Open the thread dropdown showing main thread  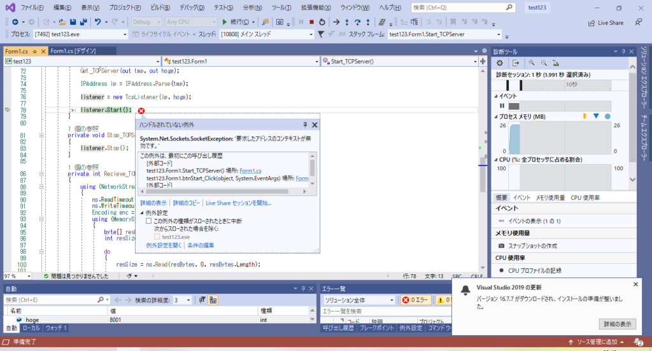(x=267, y=34)
